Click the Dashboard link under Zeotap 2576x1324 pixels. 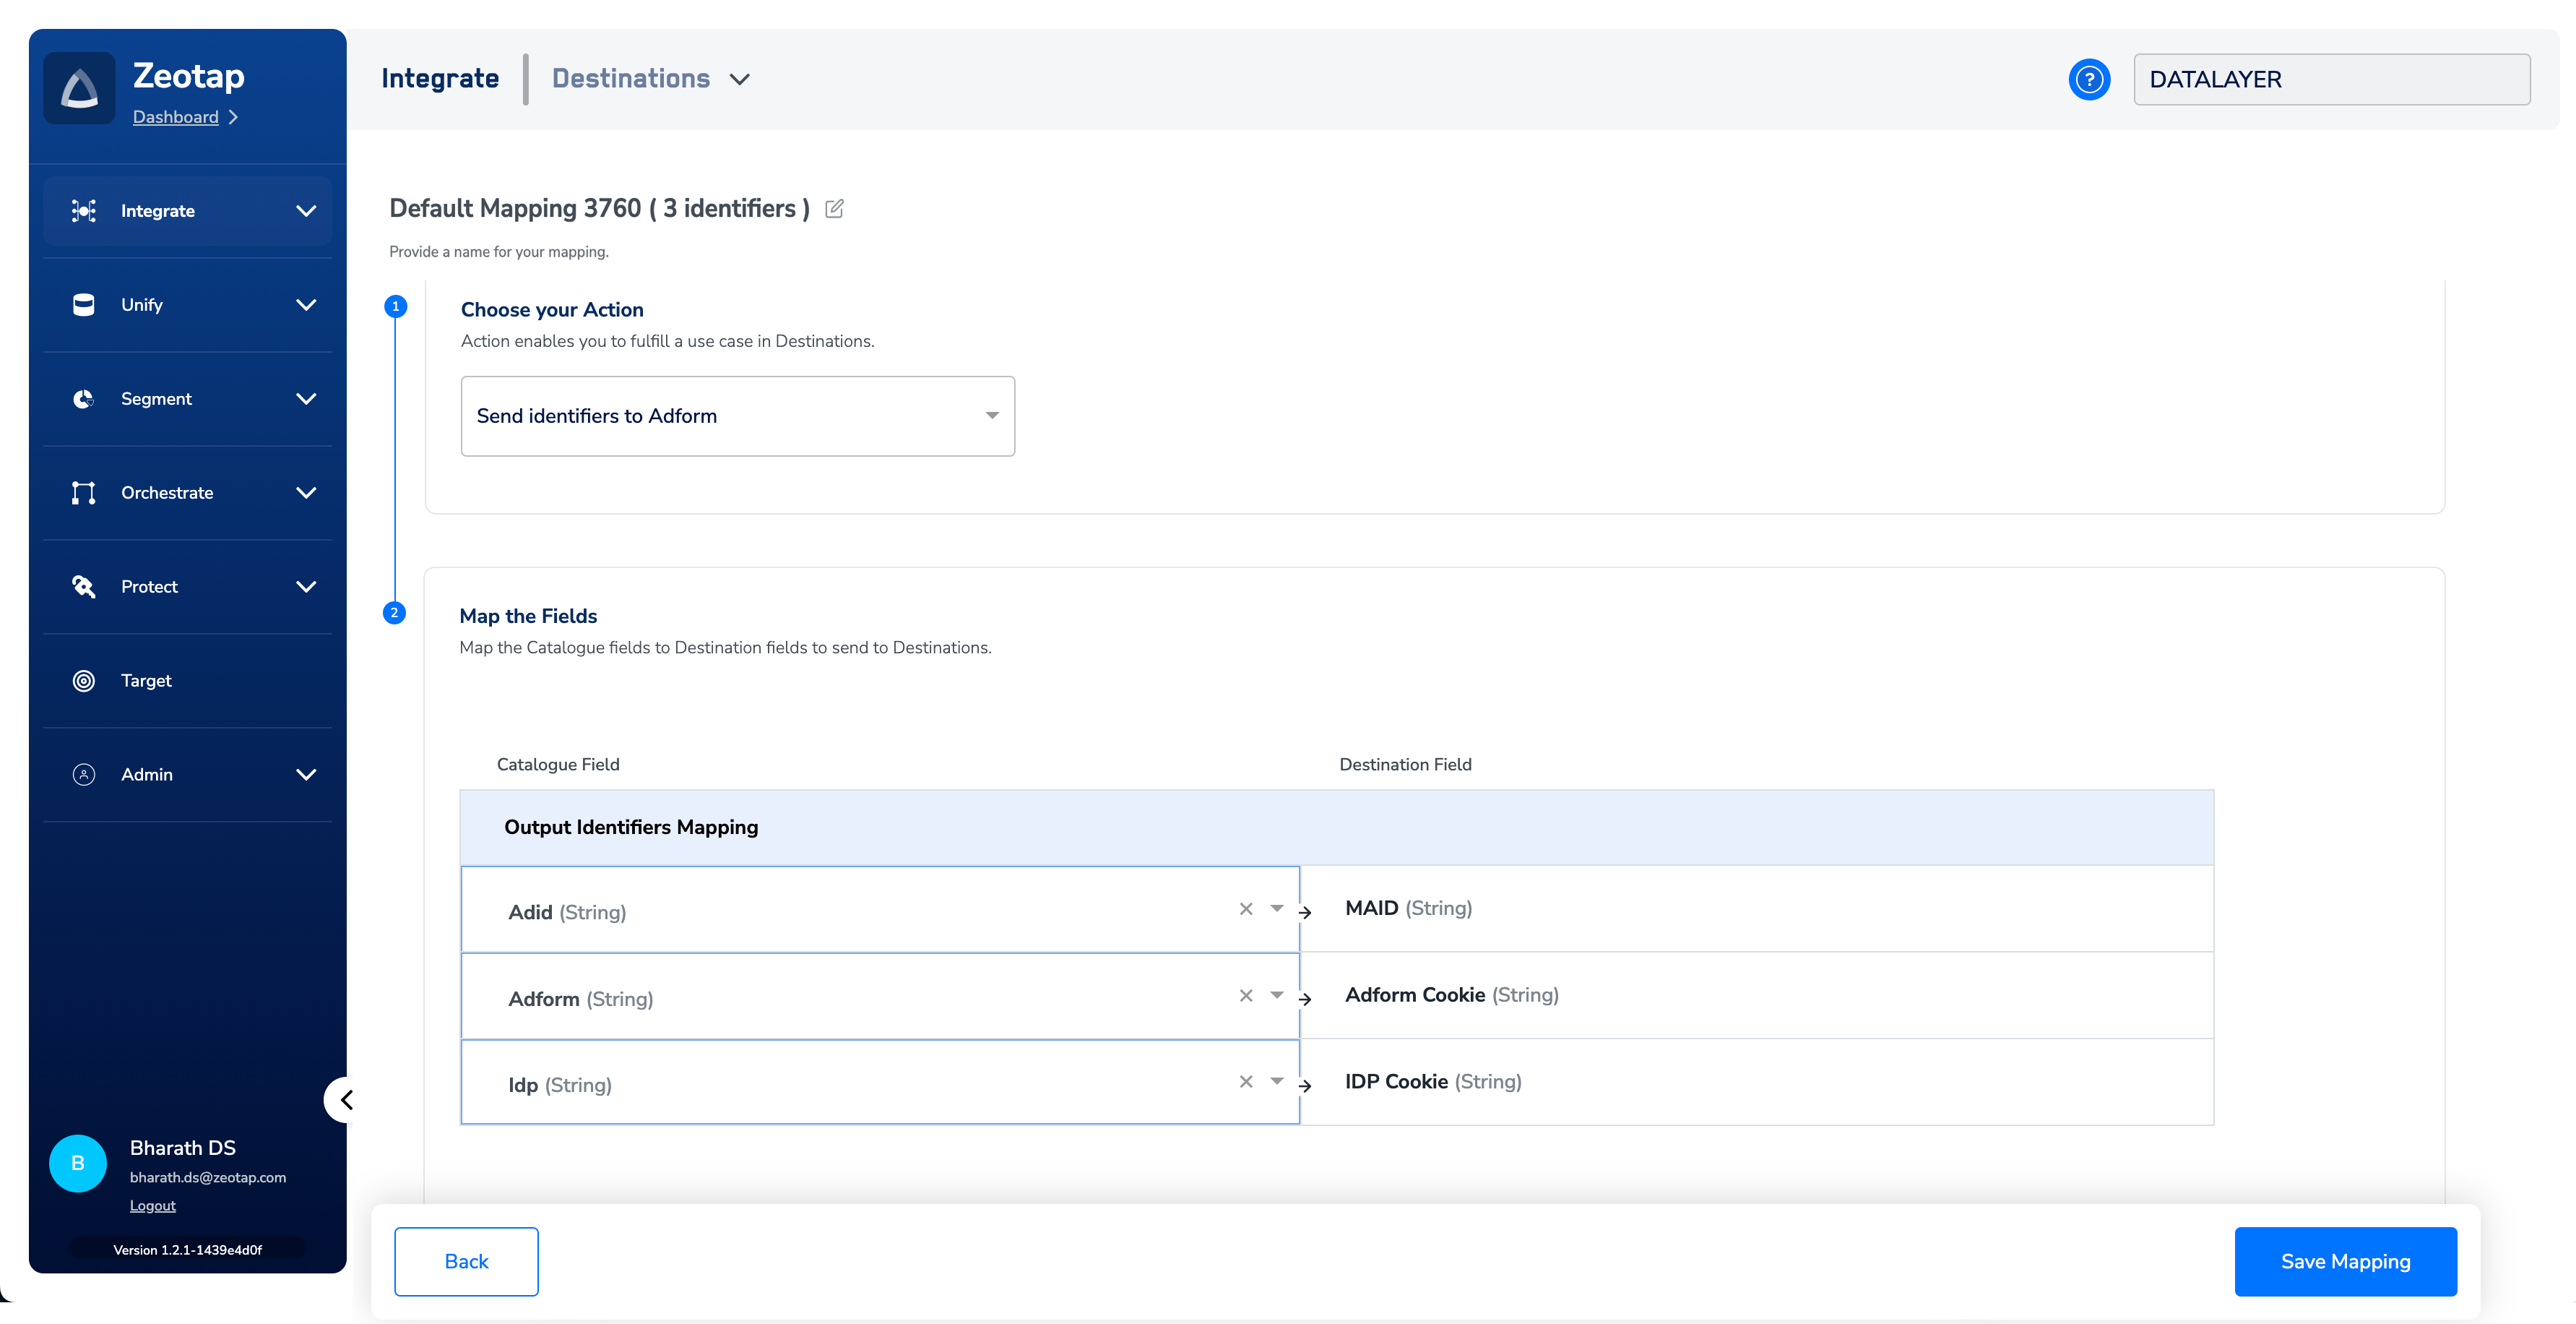click(x=176, y=117)
